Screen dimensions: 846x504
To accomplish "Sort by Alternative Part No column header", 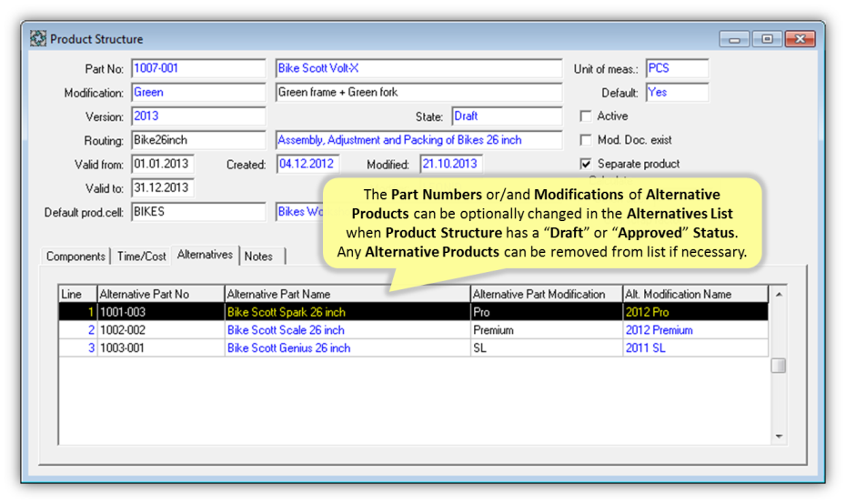I will click(x=161, y=294).
